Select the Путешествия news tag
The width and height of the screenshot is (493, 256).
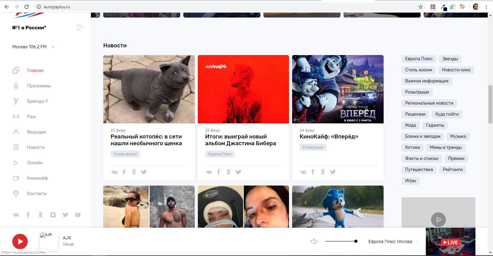419,170
